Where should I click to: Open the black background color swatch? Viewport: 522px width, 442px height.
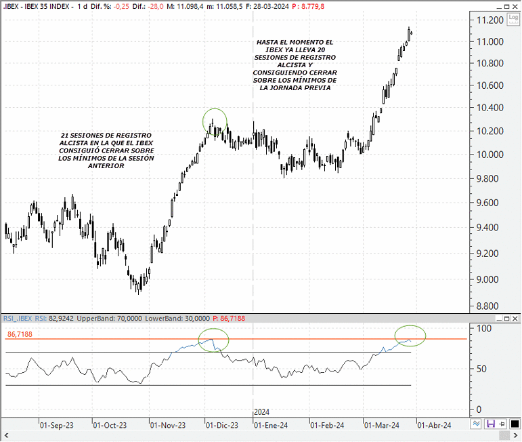515,424
